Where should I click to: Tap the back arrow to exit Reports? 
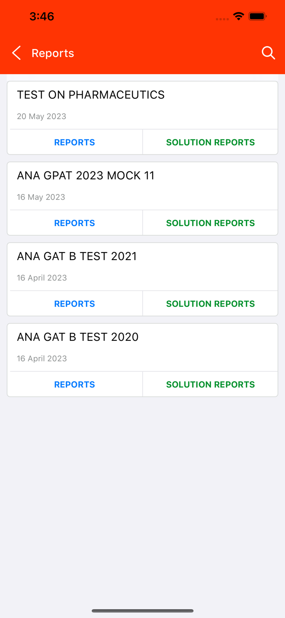pos(16,53)
